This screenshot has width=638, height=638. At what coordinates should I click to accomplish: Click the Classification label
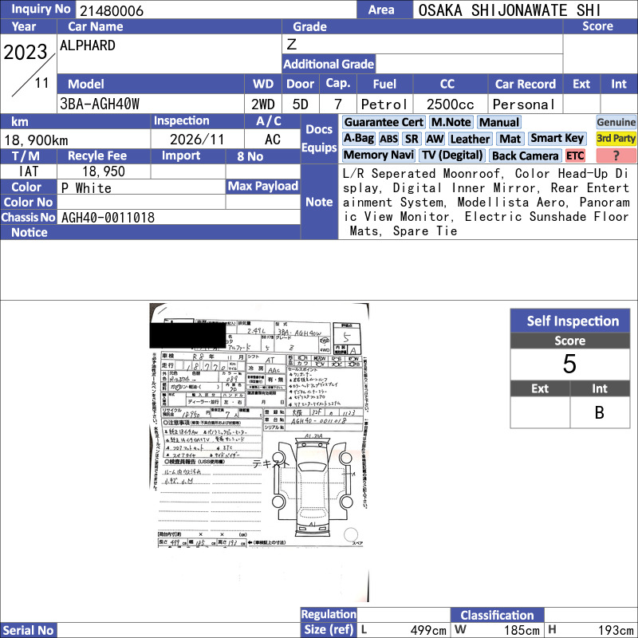click(x=497, y=615)
